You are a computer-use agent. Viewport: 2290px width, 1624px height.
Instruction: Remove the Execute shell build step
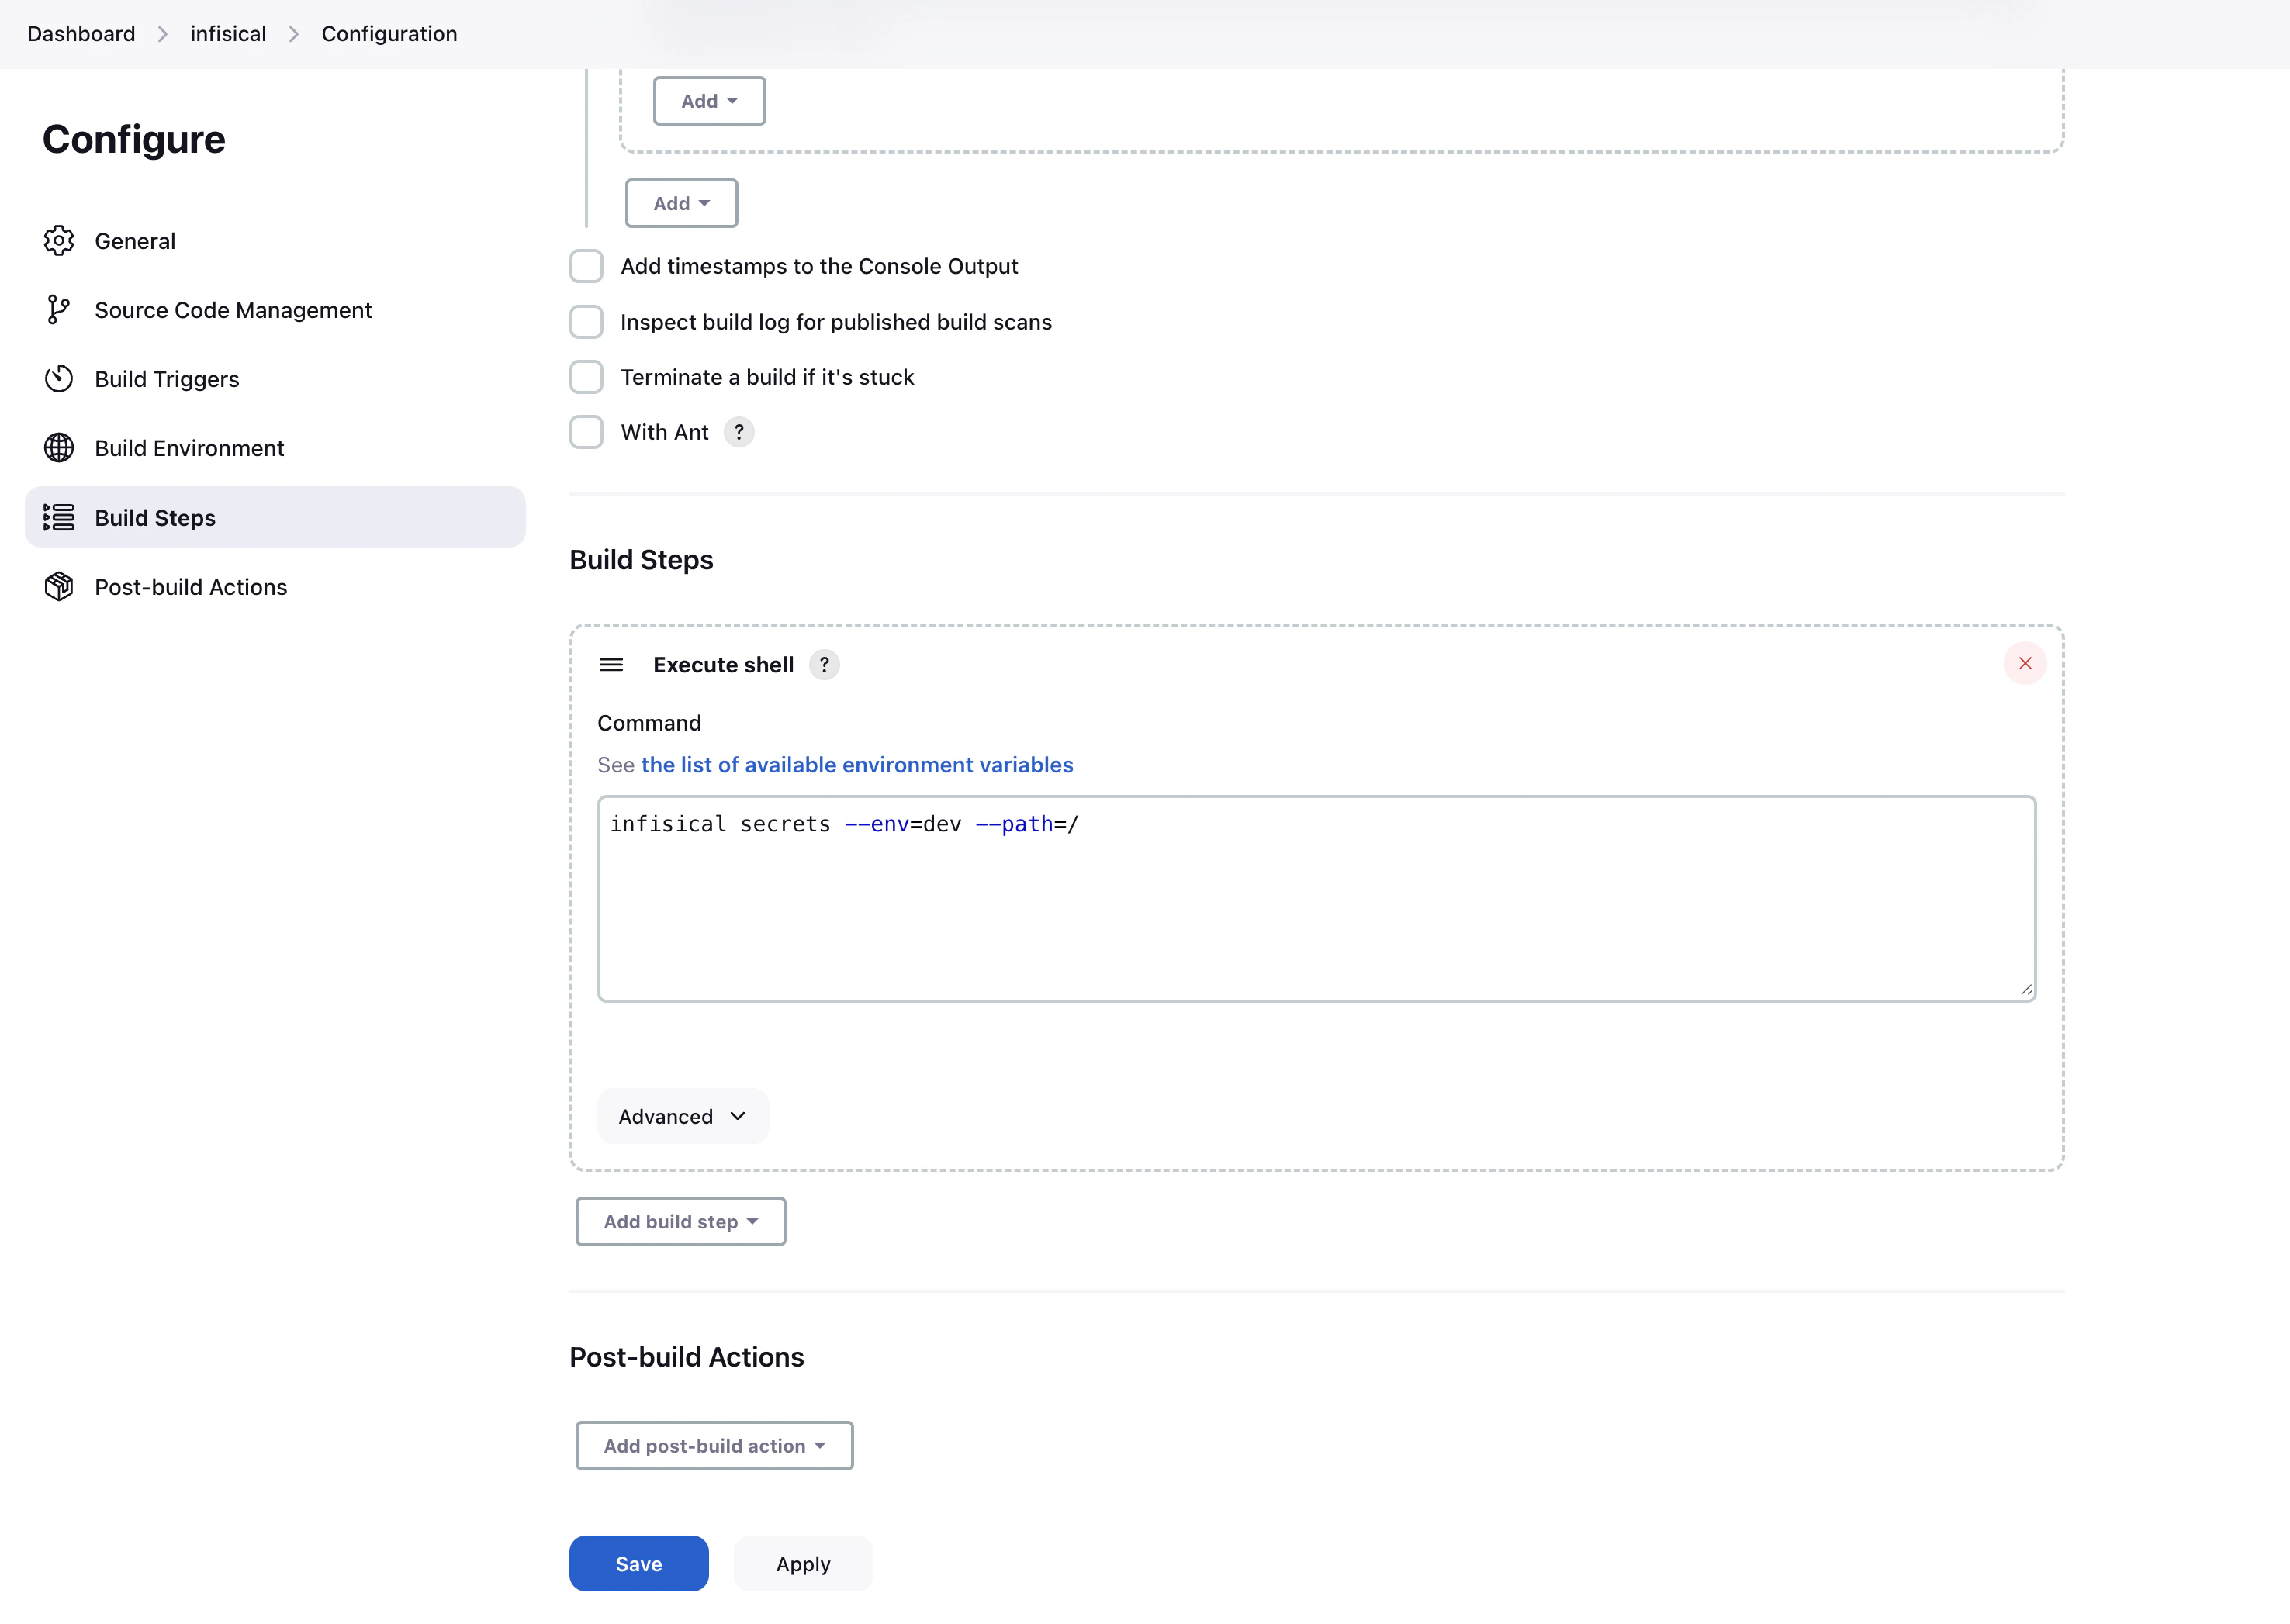[2025, 663]
